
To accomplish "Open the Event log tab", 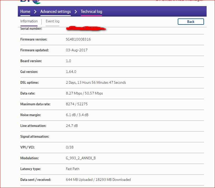I will [x=52, y=21].
